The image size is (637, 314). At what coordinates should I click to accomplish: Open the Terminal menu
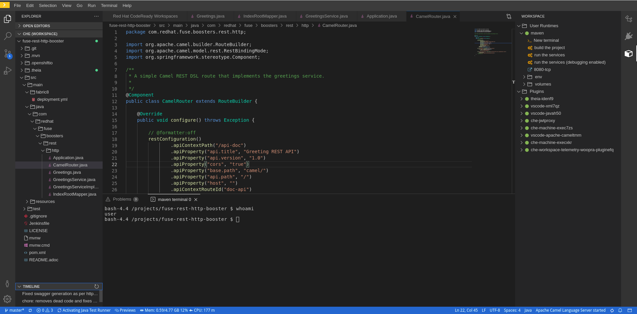pyautogui.click(x=109, y=6)
